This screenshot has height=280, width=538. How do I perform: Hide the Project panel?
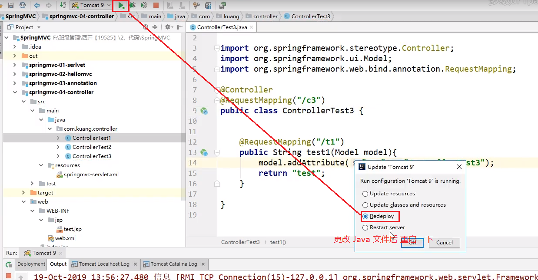[x=180, y=27]
